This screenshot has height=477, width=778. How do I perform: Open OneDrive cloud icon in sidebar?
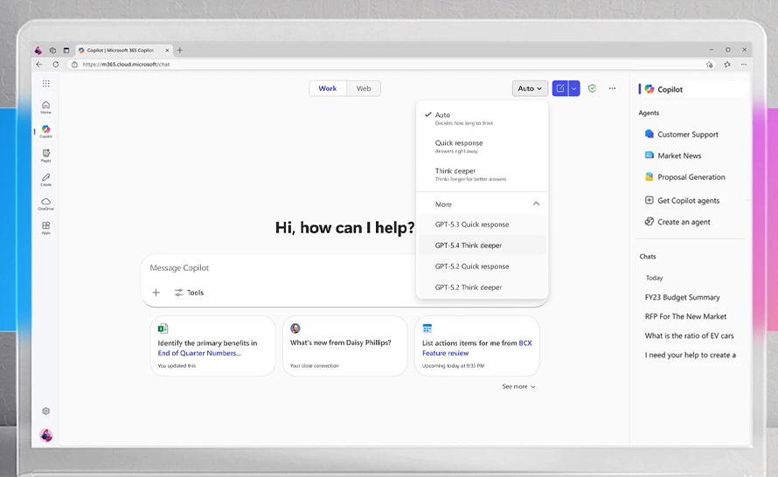45,203
